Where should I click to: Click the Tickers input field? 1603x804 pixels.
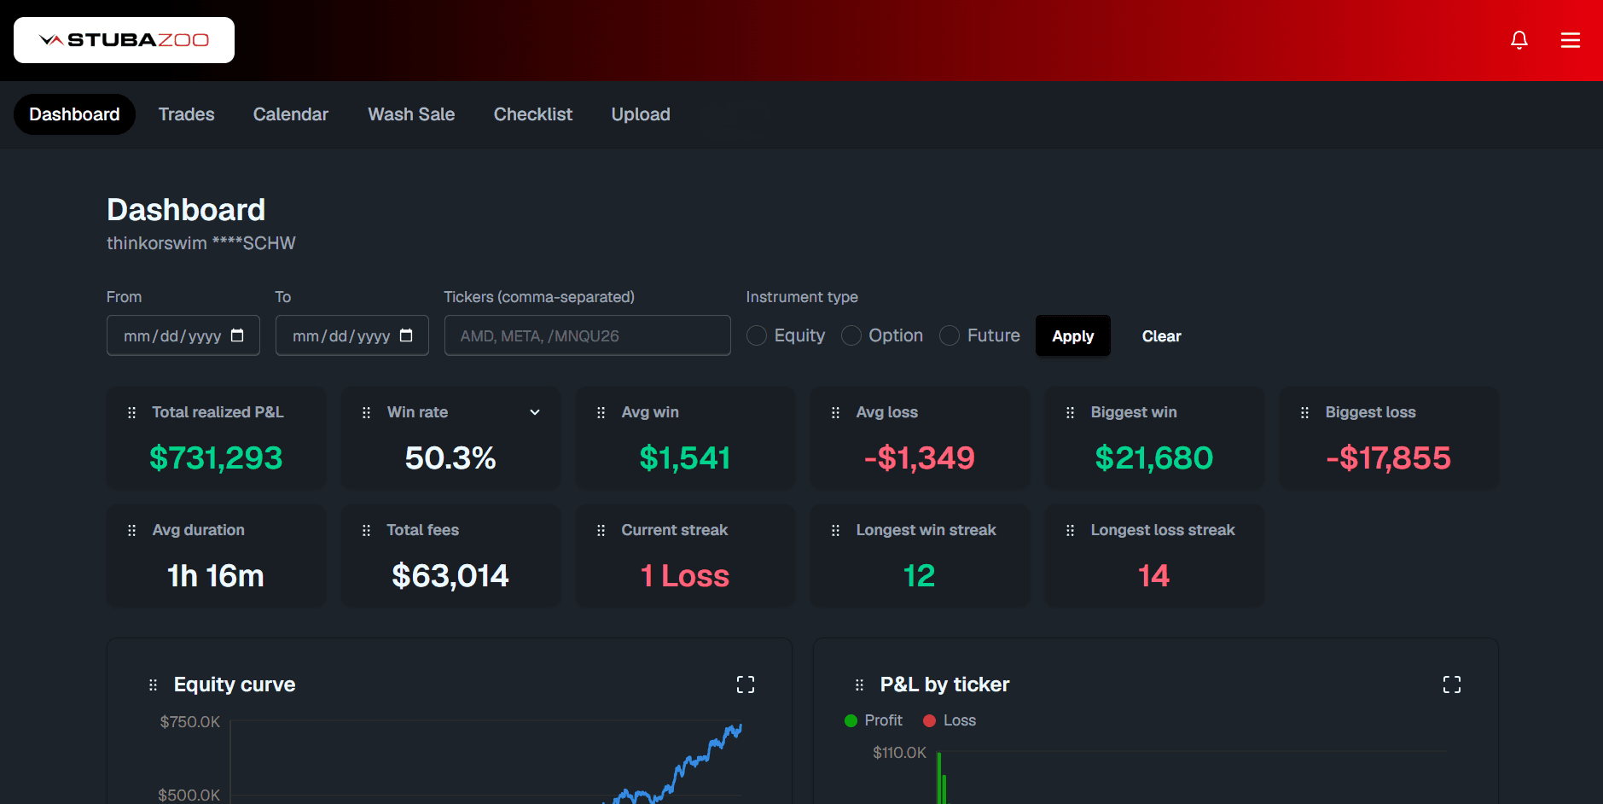point(588,335)
